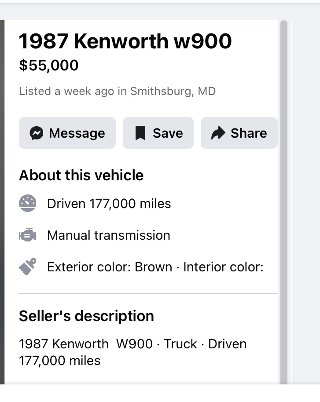Select the Manual transmission detail
The width and height of the screenshot is (320, 402).
[x=108, y=235]
